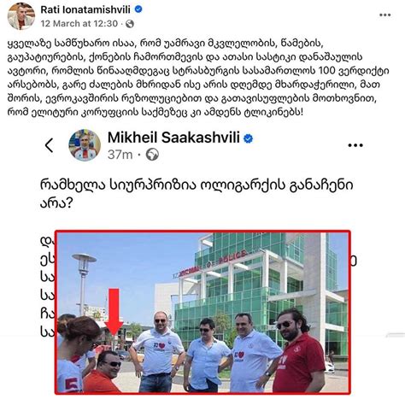Image resolution: width=405 pixels, height=405 pixels.
Task: Go back using the left chevron arrow
Action: click(50, 145)
